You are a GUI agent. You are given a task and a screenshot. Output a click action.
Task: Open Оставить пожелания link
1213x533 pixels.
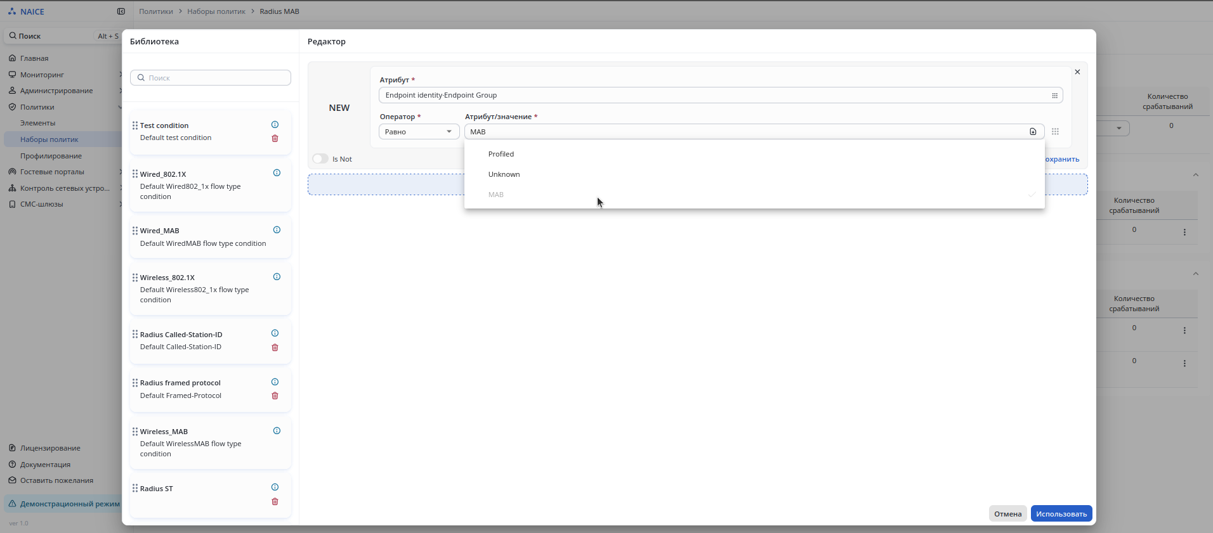coord(56,480)
